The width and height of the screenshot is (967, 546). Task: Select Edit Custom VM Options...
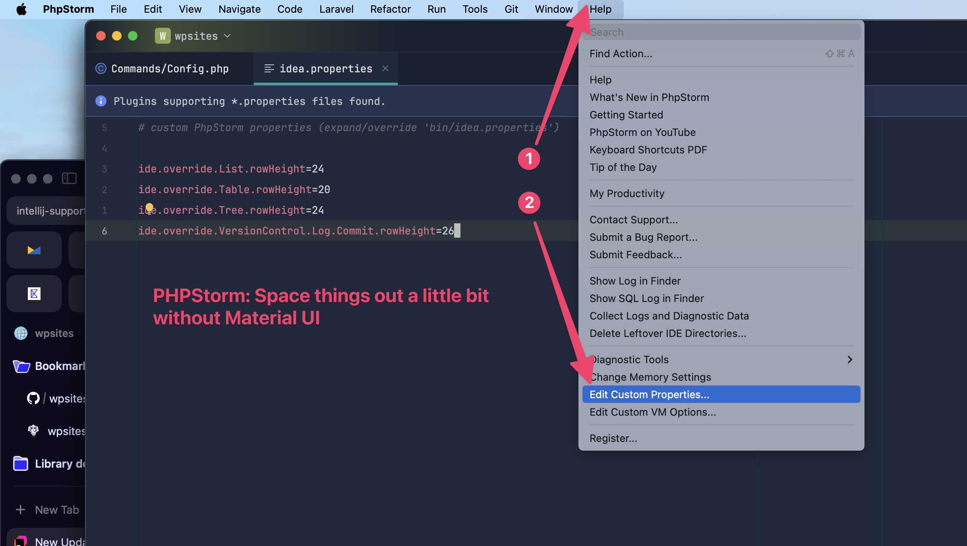[x=721, y=412]
